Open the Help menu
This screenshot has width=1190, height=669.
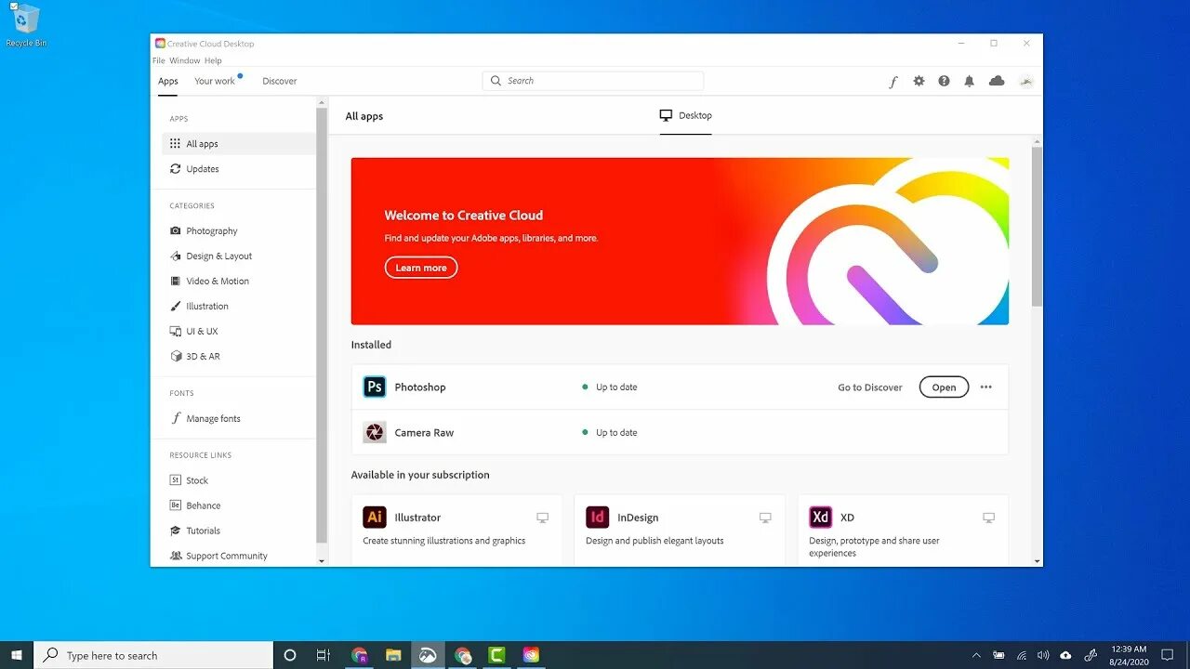pos(213,60)
